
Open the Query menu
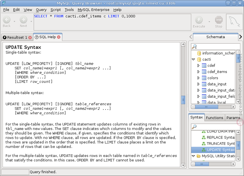pyautogui.click(x=41, y=10)
